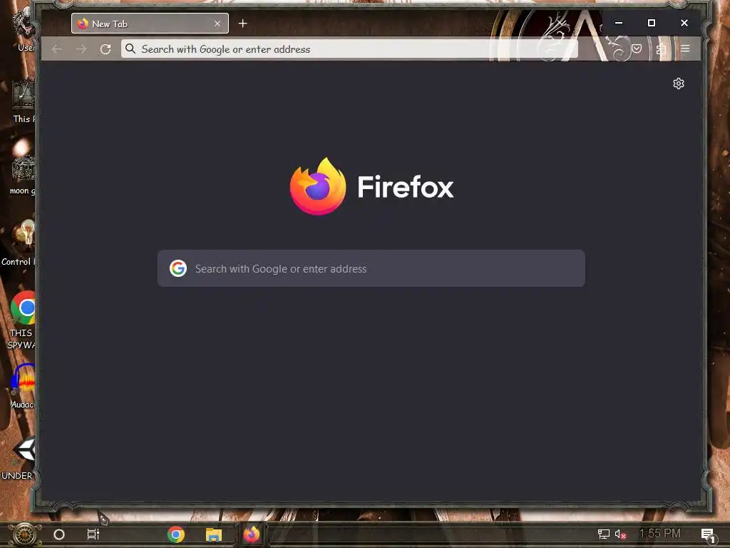Viewport: 730px width, 548px height.
Task: Select the Chrome desktop shortcut
Action: coord(22,320)
